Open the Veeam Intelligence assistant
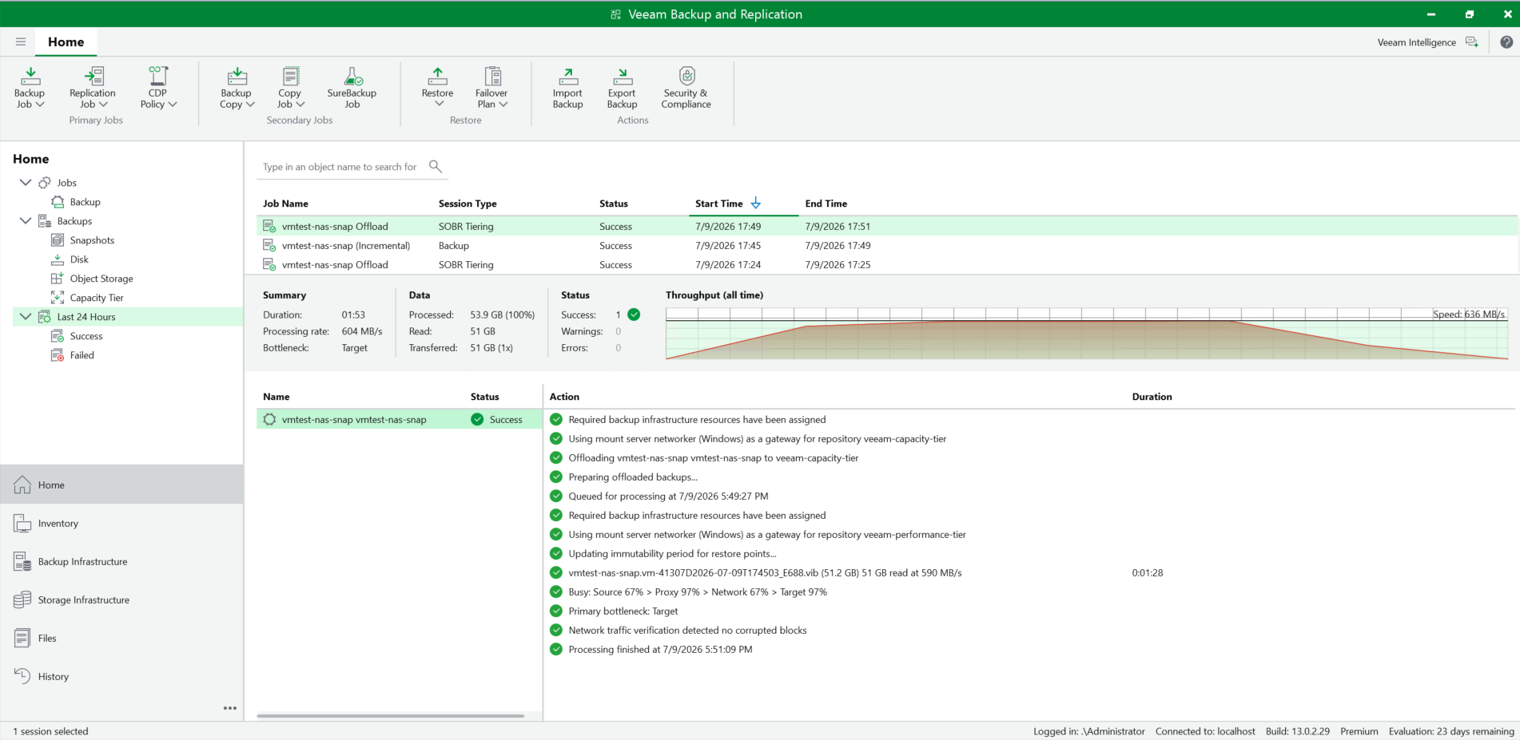The height and width of the screenshot is (740, 1520). pos(1428,42)
